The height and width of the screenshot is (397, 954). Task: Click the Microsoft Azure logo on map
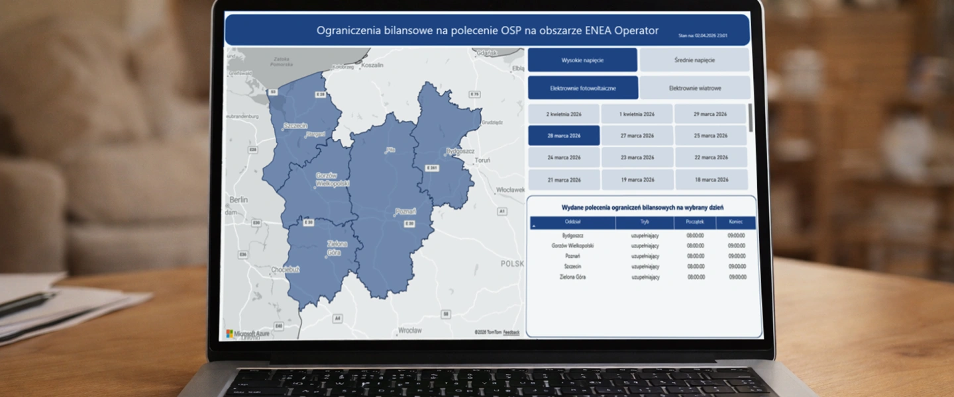(x=248, y=333)
